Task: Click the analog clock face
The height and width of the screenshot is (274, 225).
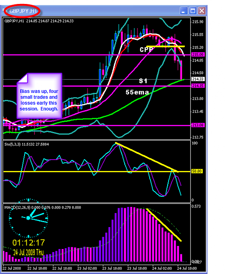Action: coord(28,218)
